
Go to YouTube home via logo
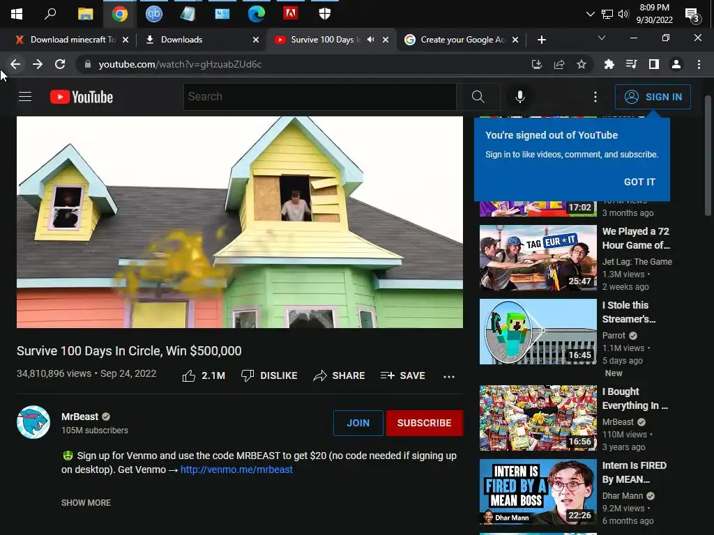click(82, 97)
